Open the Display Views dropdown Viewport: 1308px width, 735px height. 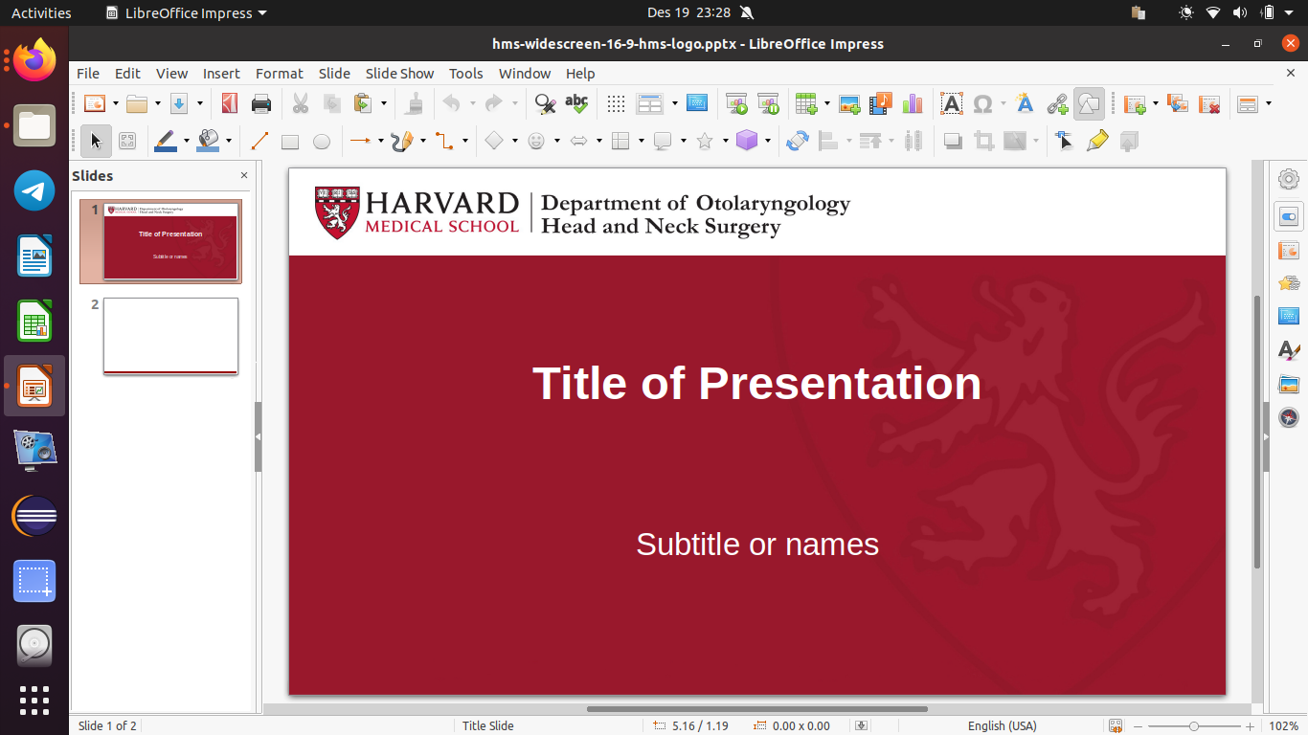[x=675, y=103]
